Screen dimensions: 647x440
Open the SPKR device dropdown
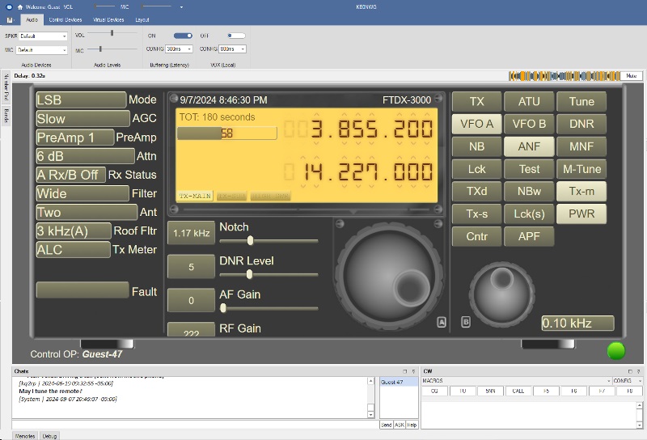(x=43, y=36)
